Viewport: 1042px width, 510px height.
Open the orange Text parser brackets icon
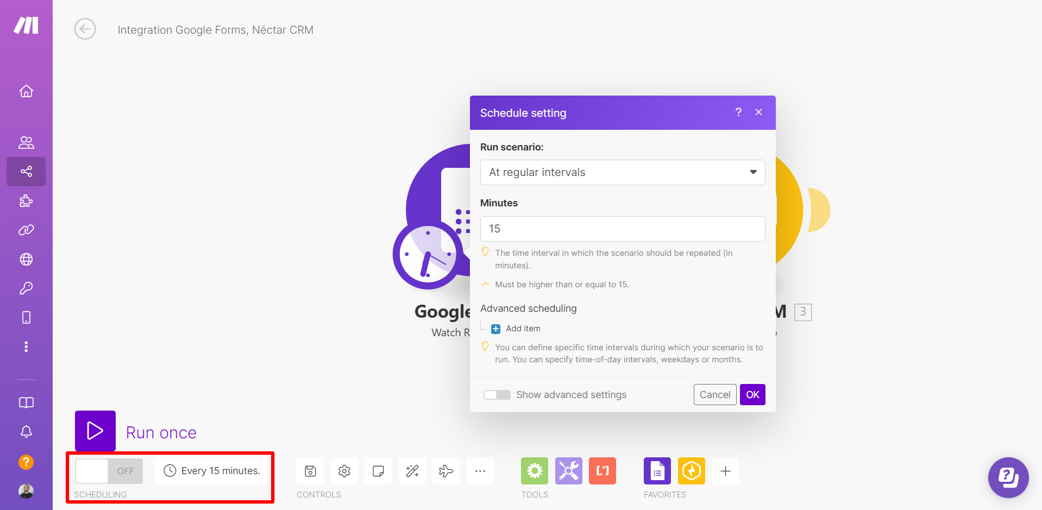(x=602, y=471)
